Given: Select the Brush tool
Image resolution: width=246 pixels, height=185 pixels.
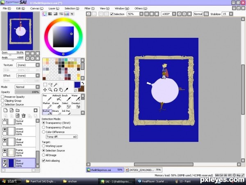Looking at the screenshot, I should point(66,98).
